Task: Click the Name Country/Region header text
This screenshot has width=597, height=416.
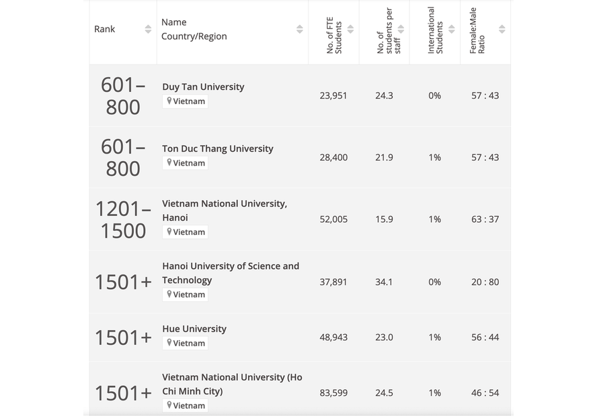Action: (194, 30)
